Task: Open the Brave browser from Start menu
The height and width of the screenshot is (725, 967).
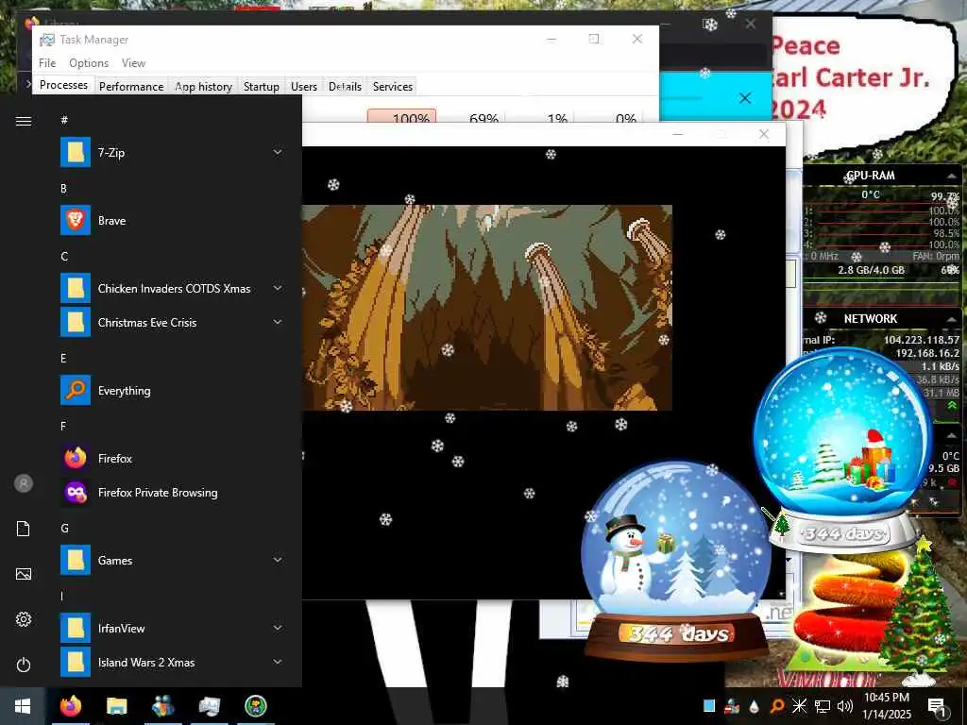Action: [172, 221]
